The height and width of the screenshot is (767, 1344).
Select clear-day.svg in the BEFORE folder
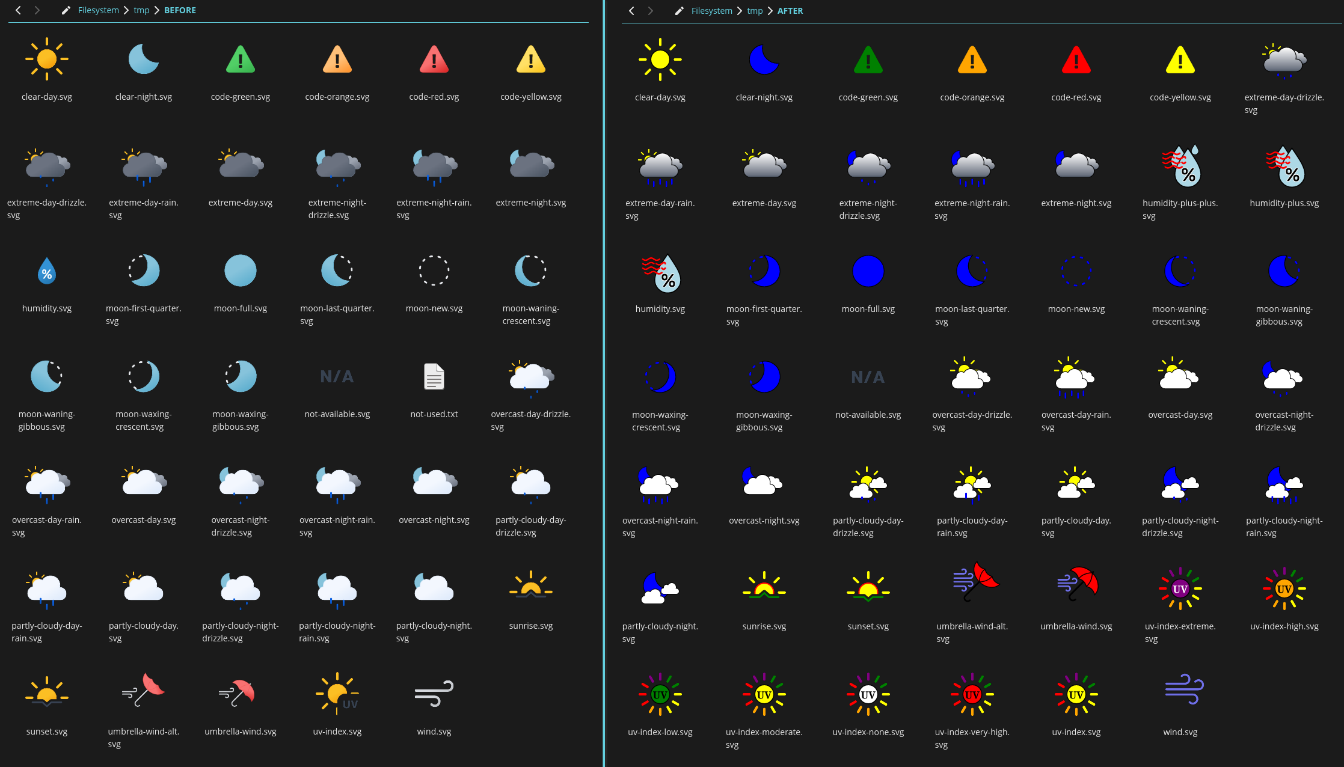click(x=47, y=60)
